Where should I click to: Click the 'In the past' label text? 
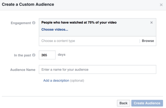(x=22, y=55)
